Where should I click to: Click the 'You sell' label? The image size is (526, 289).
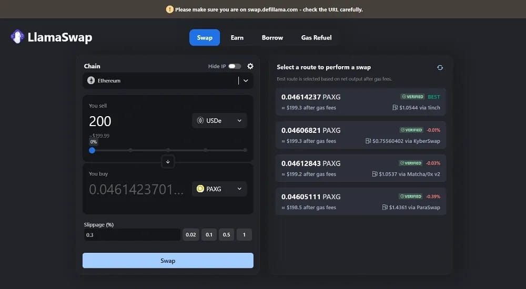[x=98, y=106]
